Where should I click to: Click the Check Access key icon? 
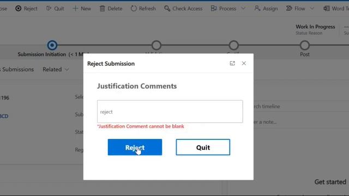pos(167,9)
